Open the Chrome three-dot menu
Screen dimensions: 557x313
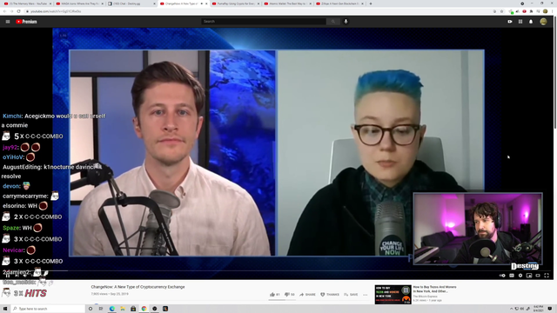(552, 11)
